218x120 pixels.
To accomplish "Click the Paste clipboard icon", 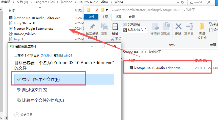I will pos(115,26).
